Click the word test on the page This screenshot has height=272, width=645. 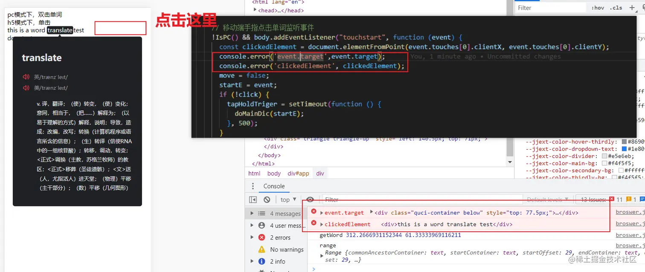click(x=79, y=30)
